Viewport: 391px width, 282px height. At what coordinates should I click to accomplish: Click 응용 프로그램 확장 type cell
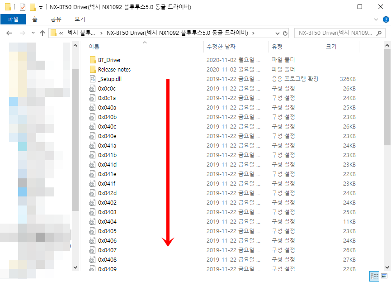pyautogui.click(x=295, y=79)
